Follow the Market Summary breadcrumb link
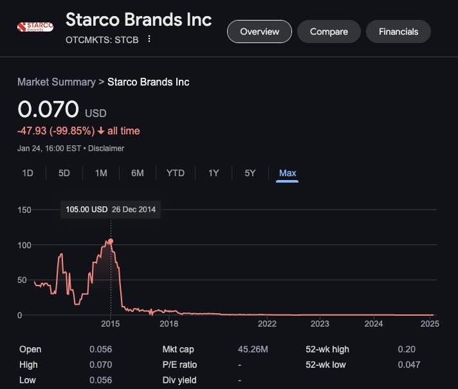Viewport: 458px width, 389px height. click(57, 82)
